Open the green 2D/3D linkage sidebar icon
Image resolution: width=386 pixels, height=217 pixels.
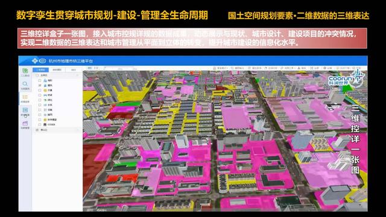pyautogui.click(x=25, y=71)
